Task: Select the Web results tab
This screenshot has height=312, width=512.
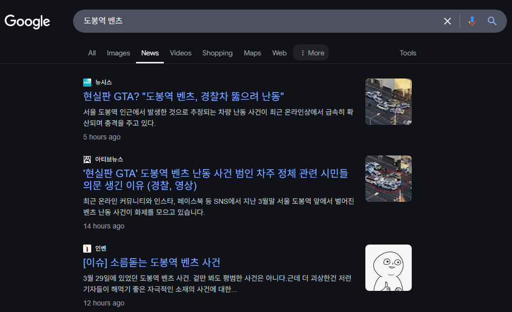Action: tap(279, 53)
